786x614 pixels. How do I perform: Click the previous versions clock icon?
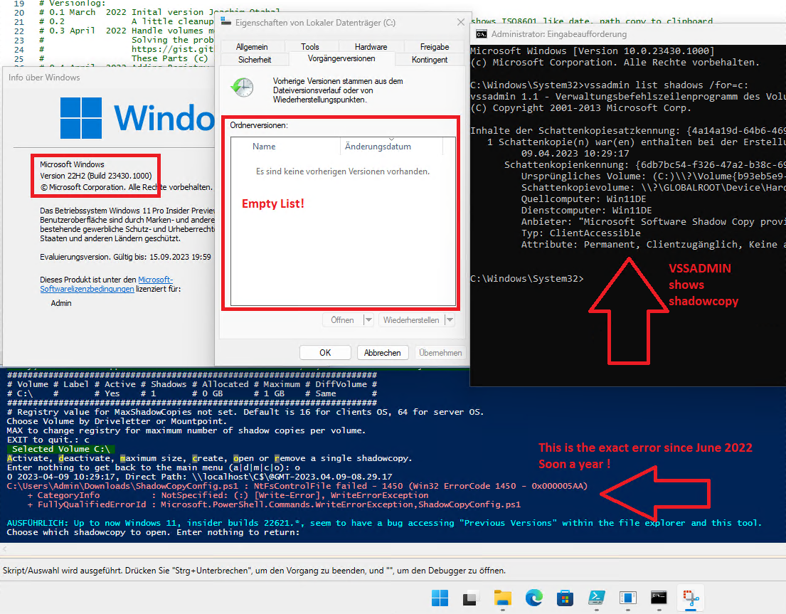(243, 88)
